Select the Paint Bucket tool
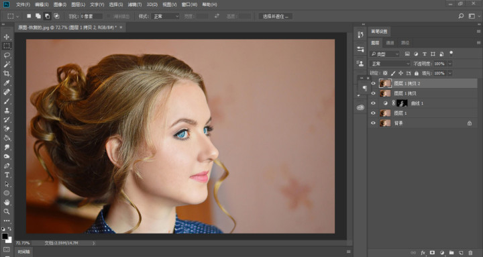483x257 pixels. click(x=7, y=138)
